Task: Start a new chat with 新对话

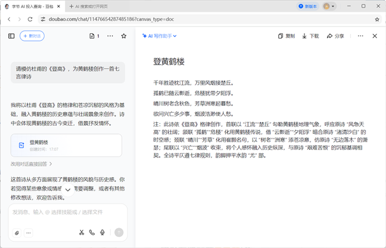Action: click(32, 36)
